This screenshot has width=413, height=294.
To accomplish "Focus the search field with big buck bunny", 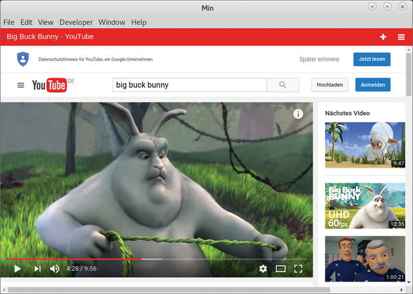I will (x=190, y=85).
